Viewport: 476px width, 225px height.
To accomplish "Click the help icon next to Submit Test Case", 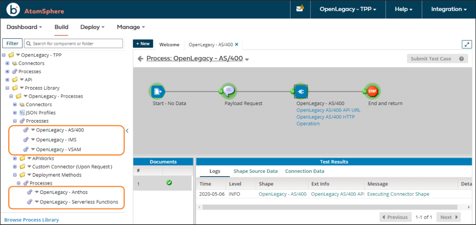I will pyautogui.click(x=461, y=59).
